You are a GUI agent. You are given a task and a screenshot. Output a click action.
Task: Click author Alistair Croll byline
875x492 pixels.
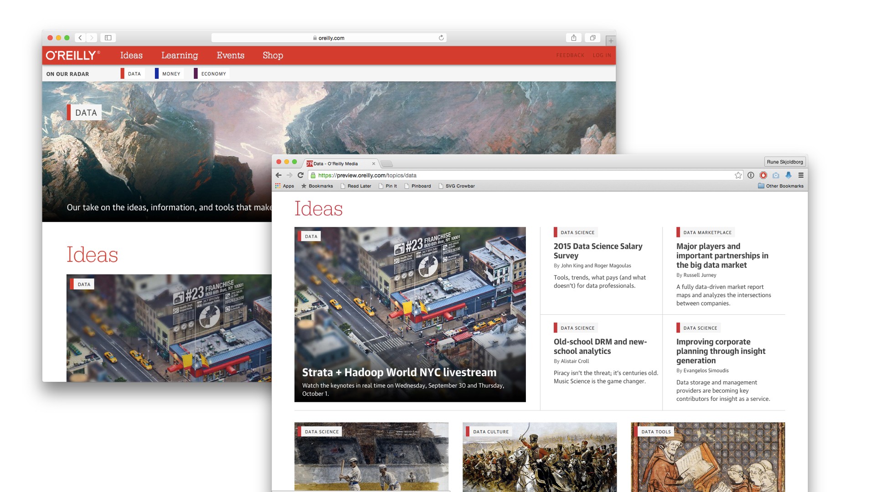click(575, 361)
